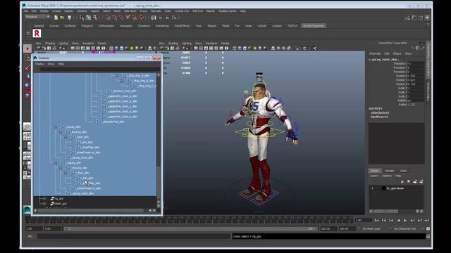
Task: Click Play Backwards playback button
Action: click(x=398, y=220)
